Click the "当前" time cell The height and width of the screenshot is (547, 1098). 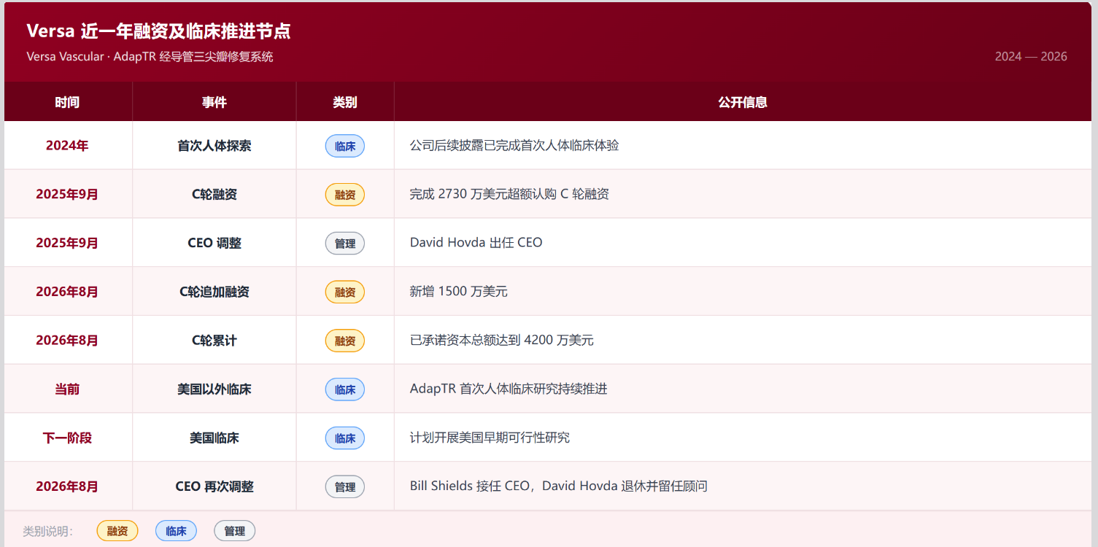67,389
